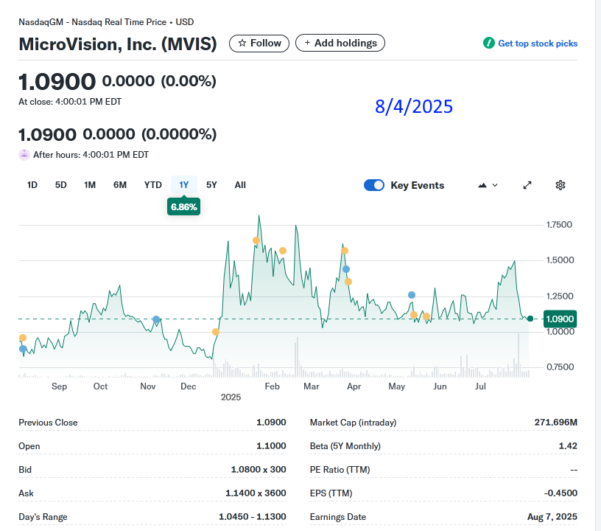The height and width of the screenshot is (531, 601).
Task: Open chart settings gear
Action: coord(560,185)
